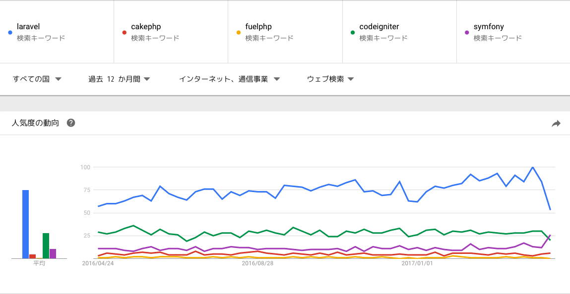Image resolution: width=570 pixels, height=294 pixels.
Task: Edit the fuelphp search term
Action: (x=258, y=26)
